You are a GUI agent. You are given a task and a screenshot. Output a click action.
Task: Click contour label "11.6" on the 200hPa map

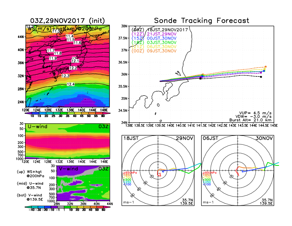77,43
